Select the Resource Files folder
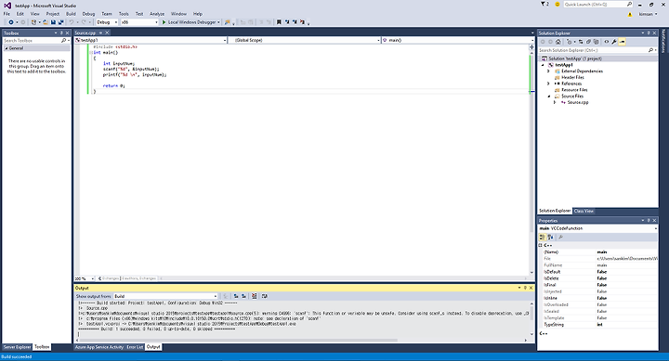 (574, 90)
